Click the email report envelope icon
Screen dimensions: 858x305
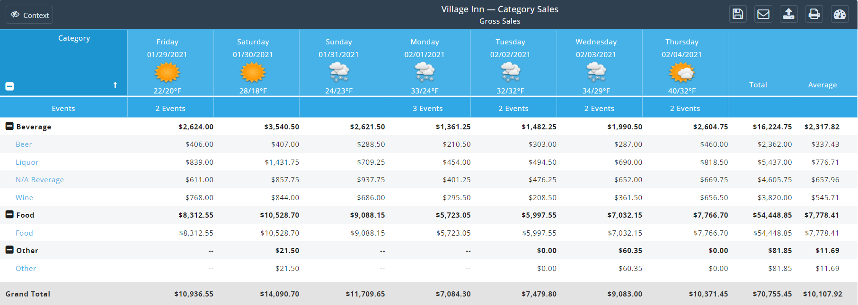pyautogui.click(x=763, y=14)
